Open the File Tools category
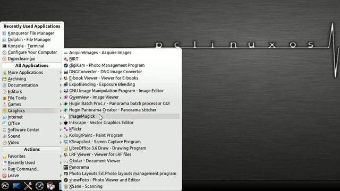The width and height of the screenshot is (340, 191). point(32,98)
